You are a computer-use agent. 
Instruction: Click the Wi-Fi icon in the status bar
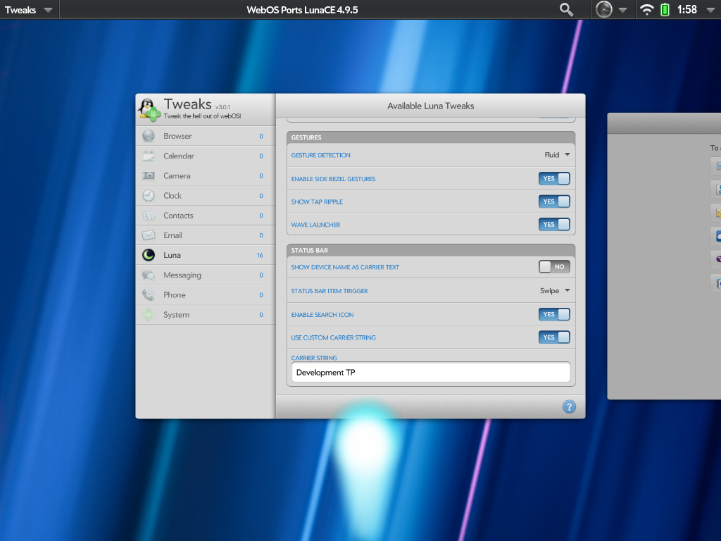pyautogui.click(x=646, y=10)
